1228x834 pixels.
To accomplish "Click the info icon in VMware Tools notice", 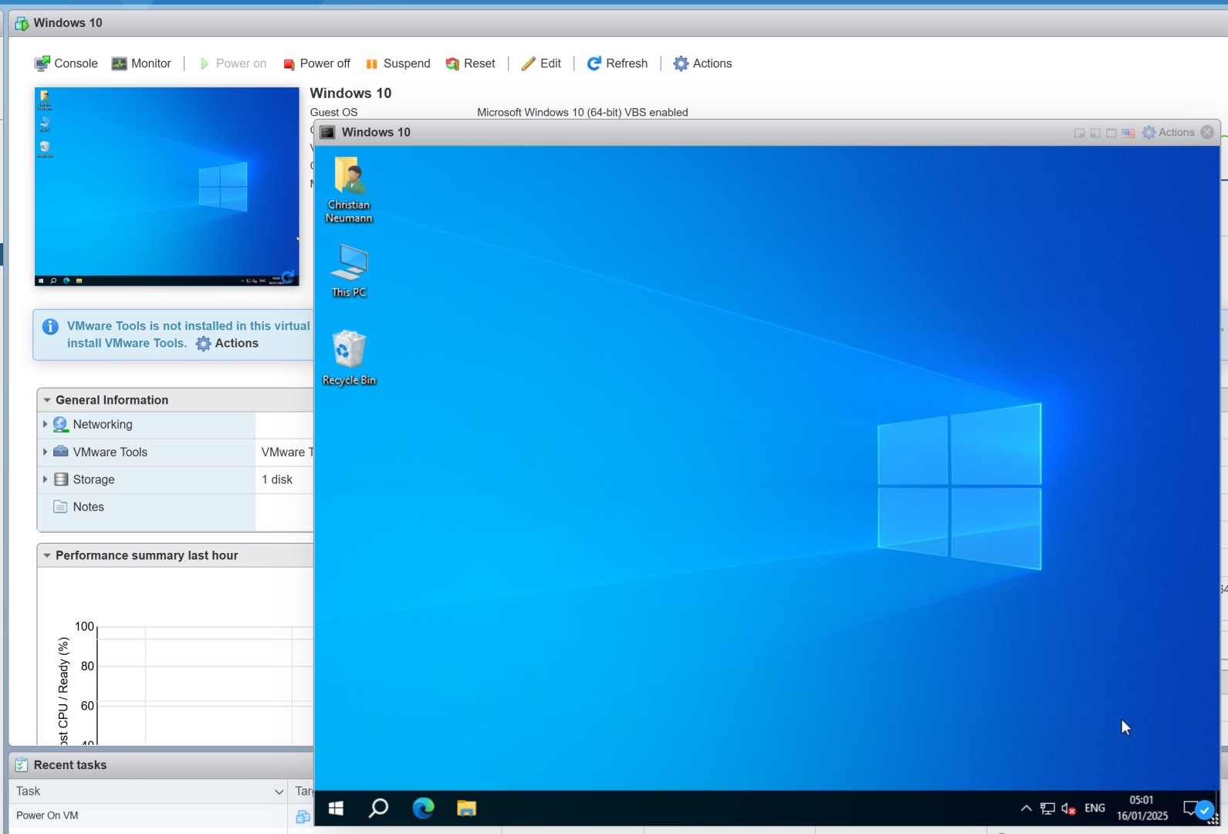I will (x=50, y=327).
